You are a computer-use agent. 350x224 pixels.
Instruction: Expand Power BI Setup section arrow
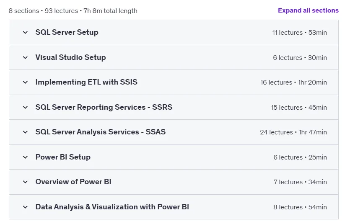[x=25, y=157]
